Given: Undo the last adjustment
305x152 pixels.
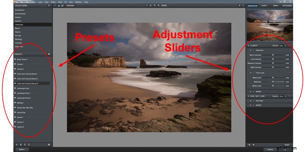Looking at the screenshot, I should point(250,145).
